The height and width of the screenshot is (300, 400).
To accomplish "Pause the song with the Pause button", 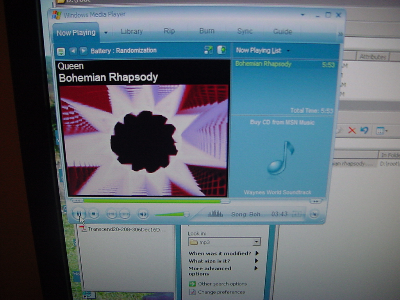I will tap(79, 214).
